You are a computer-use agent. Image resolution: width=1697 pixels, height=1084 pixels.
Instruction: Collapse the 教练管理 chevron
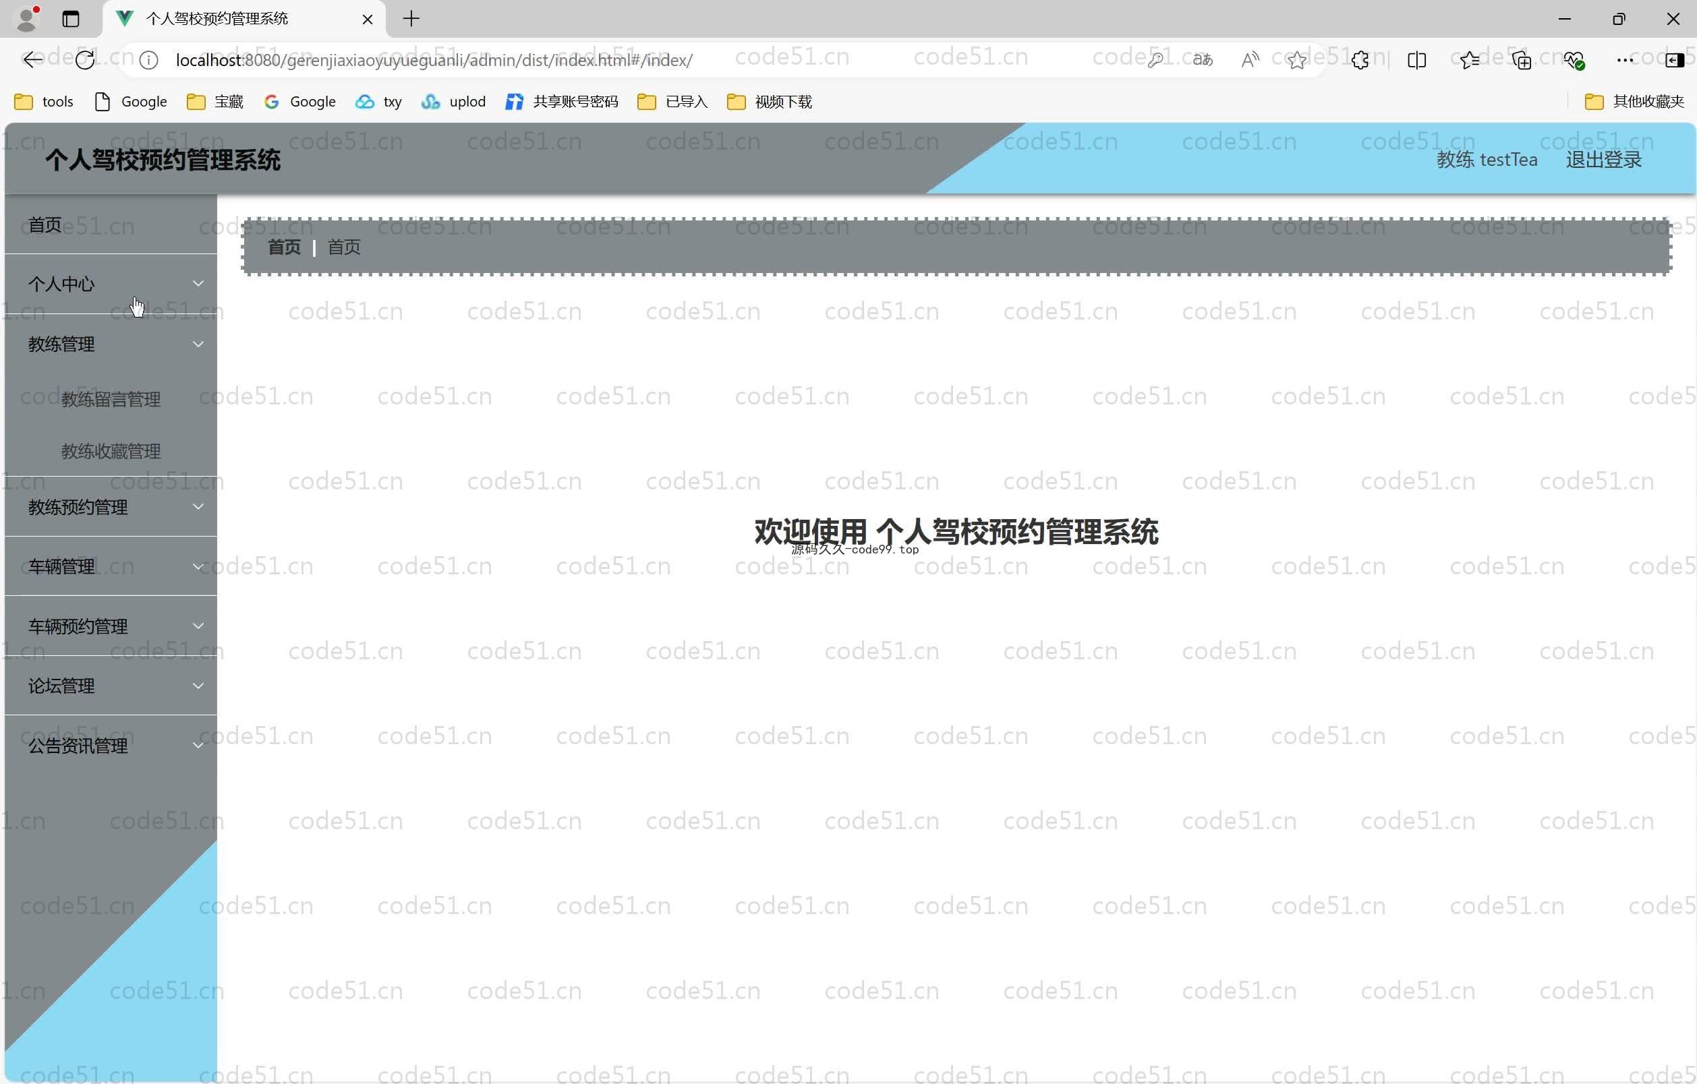click(x=198, y=344)
